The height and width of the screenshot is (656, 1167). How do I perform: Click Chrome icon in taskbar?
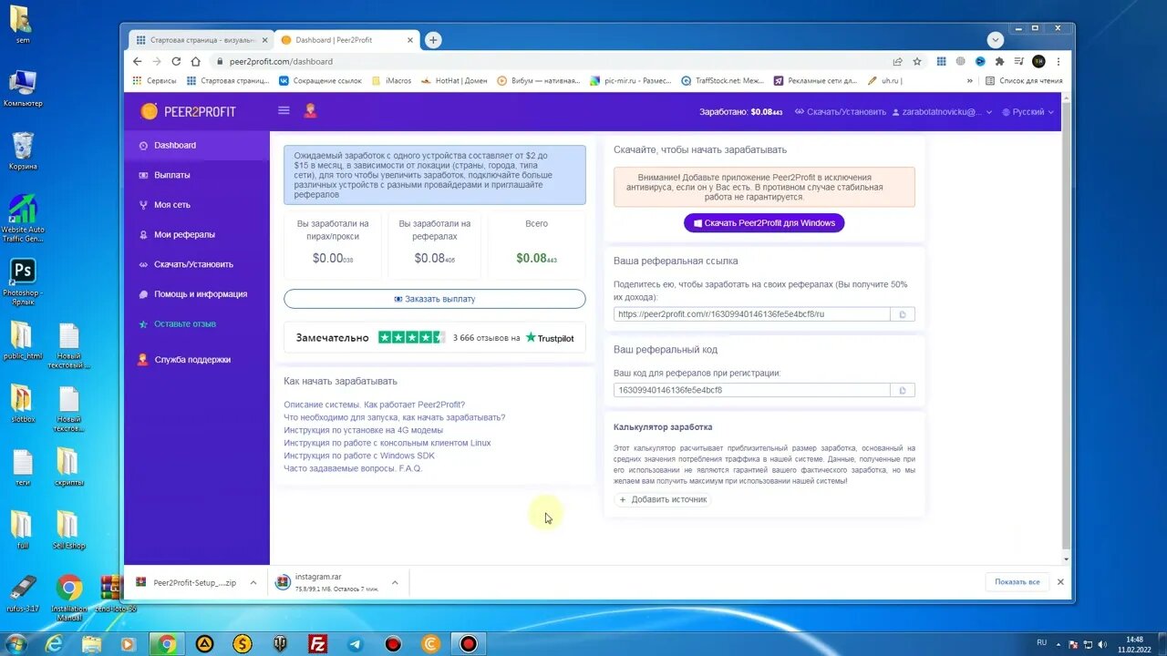click(167, 644)
